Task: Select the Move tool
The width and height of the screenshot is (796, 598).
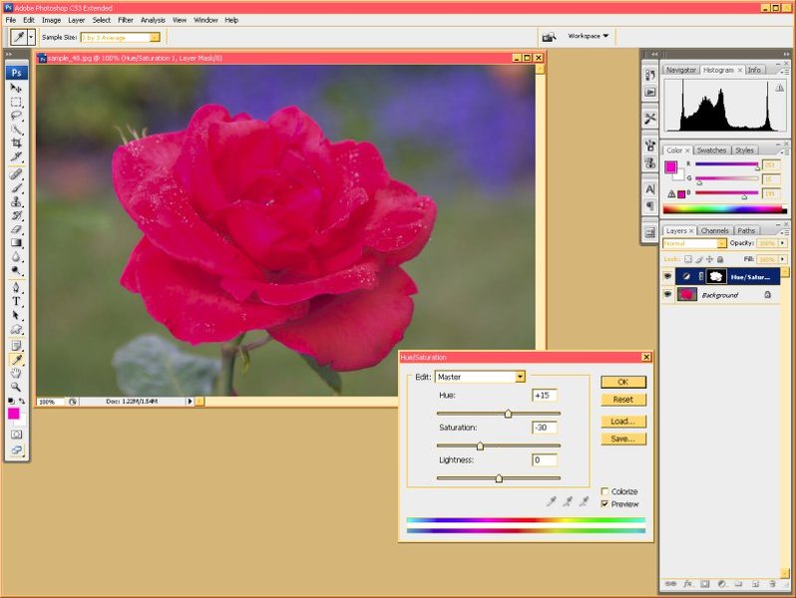Action: (16, 88)
